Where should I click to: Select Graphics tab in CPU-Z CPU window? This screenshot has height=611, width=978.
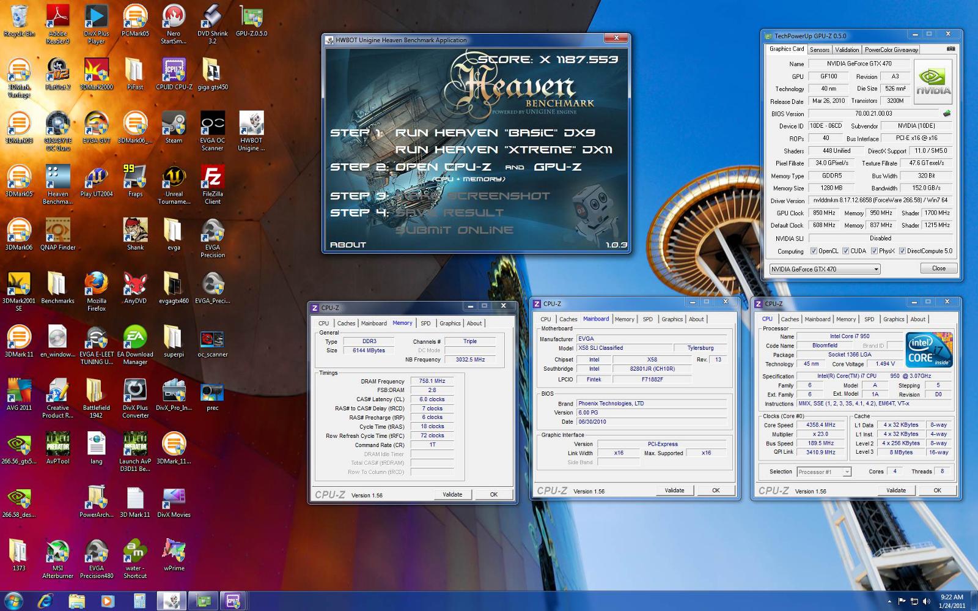893,319
